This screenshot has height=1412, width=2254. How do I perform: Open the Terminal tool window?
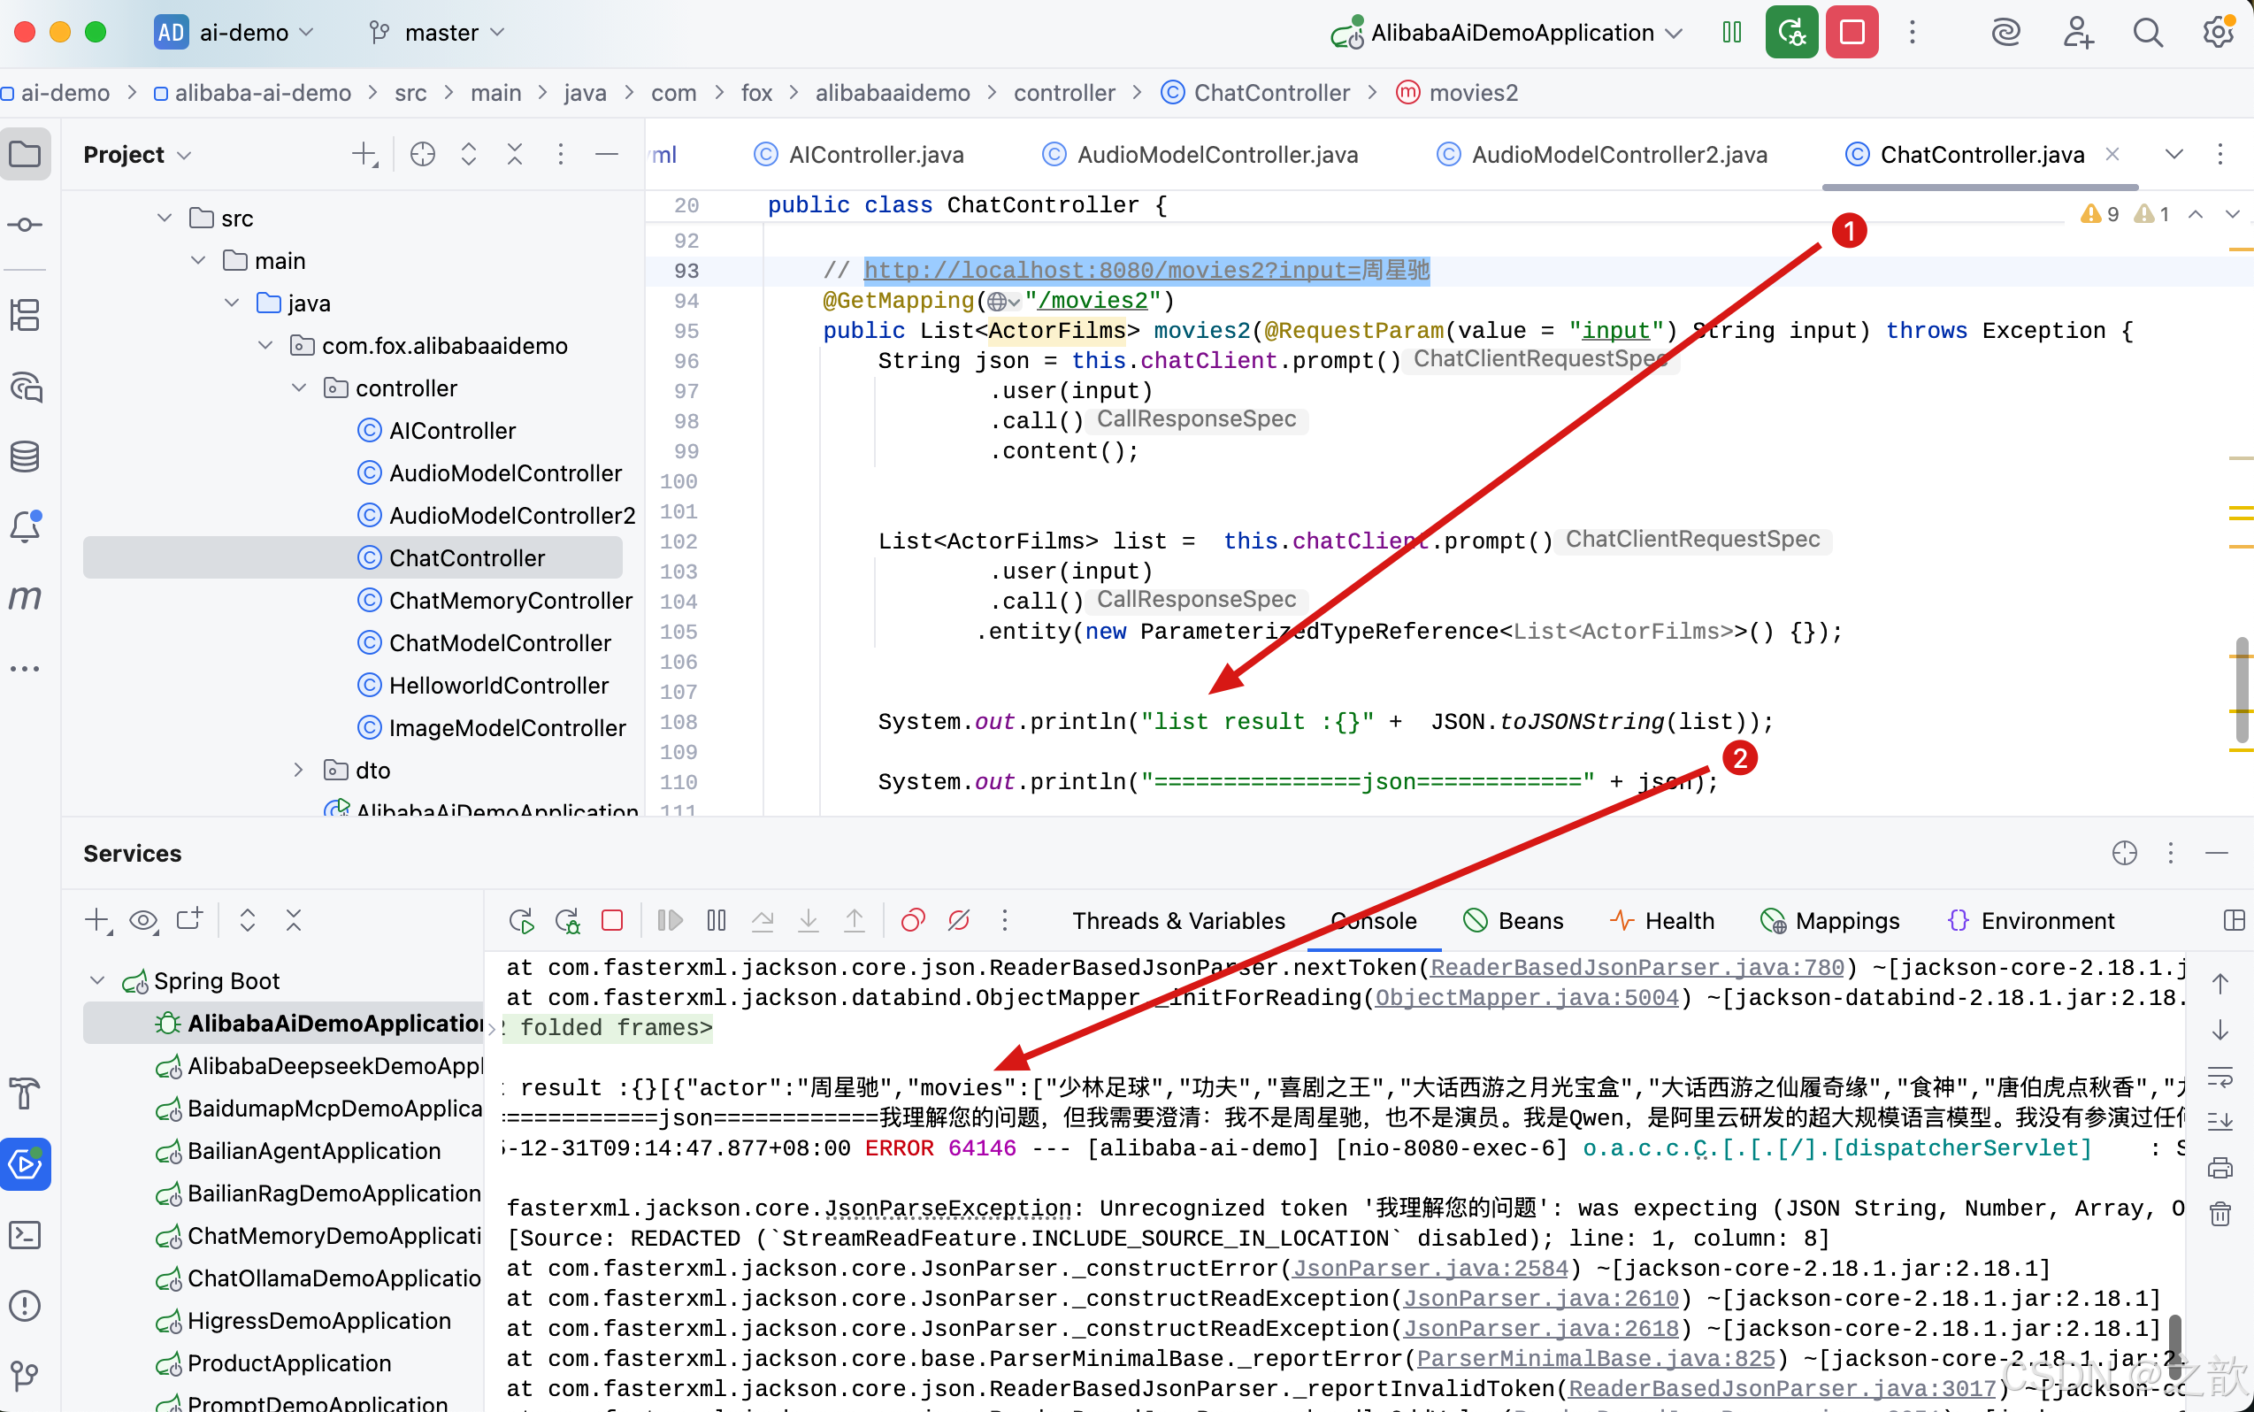(25, 1234)
